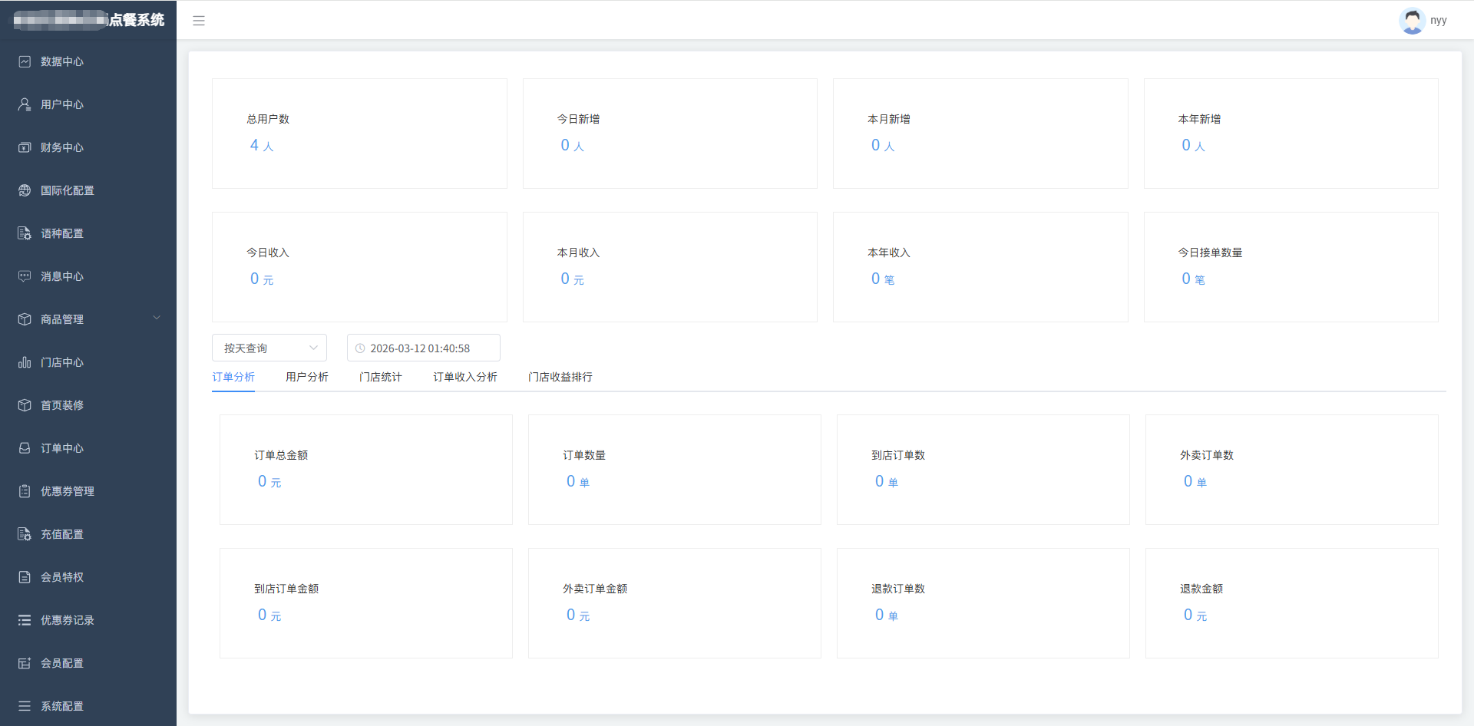The image size is (1474, 726).
Task: Select the 门店收益排行 tab
Action: point(560,377)
